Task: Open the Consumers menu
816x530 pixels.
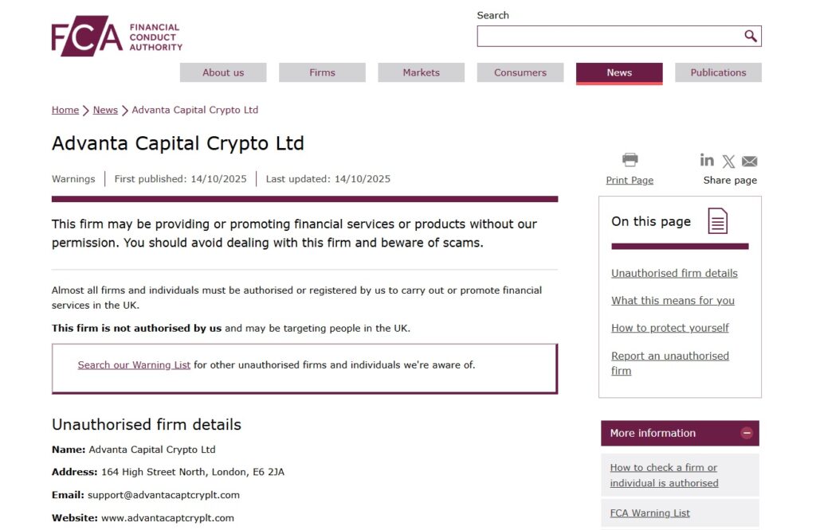Action: pos(520,72)
